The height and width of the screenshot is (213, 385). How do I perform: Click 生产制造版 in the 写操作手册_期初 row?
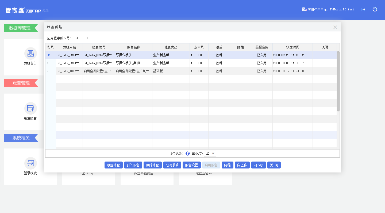point(161,63)
